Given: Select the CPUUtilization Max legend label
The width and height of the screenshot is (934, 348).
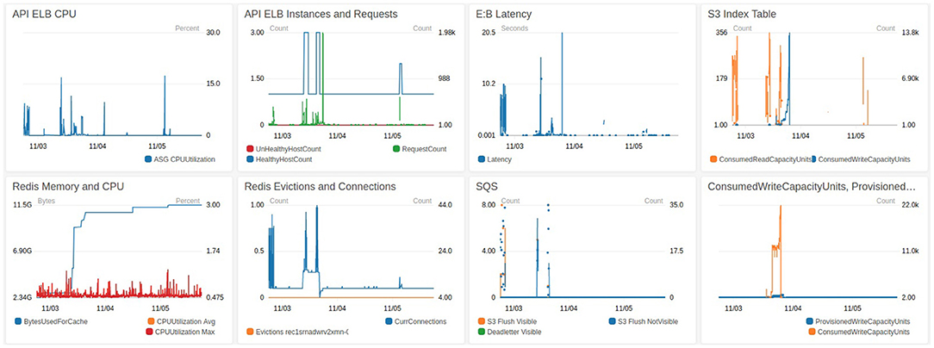Looking at the screenshot, I should [184, 332].
